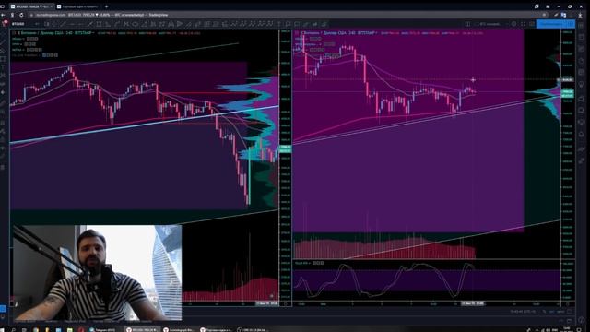
Task: Toggle visibility of Stoch RSI indicator legend
Action: pos(315,263)
